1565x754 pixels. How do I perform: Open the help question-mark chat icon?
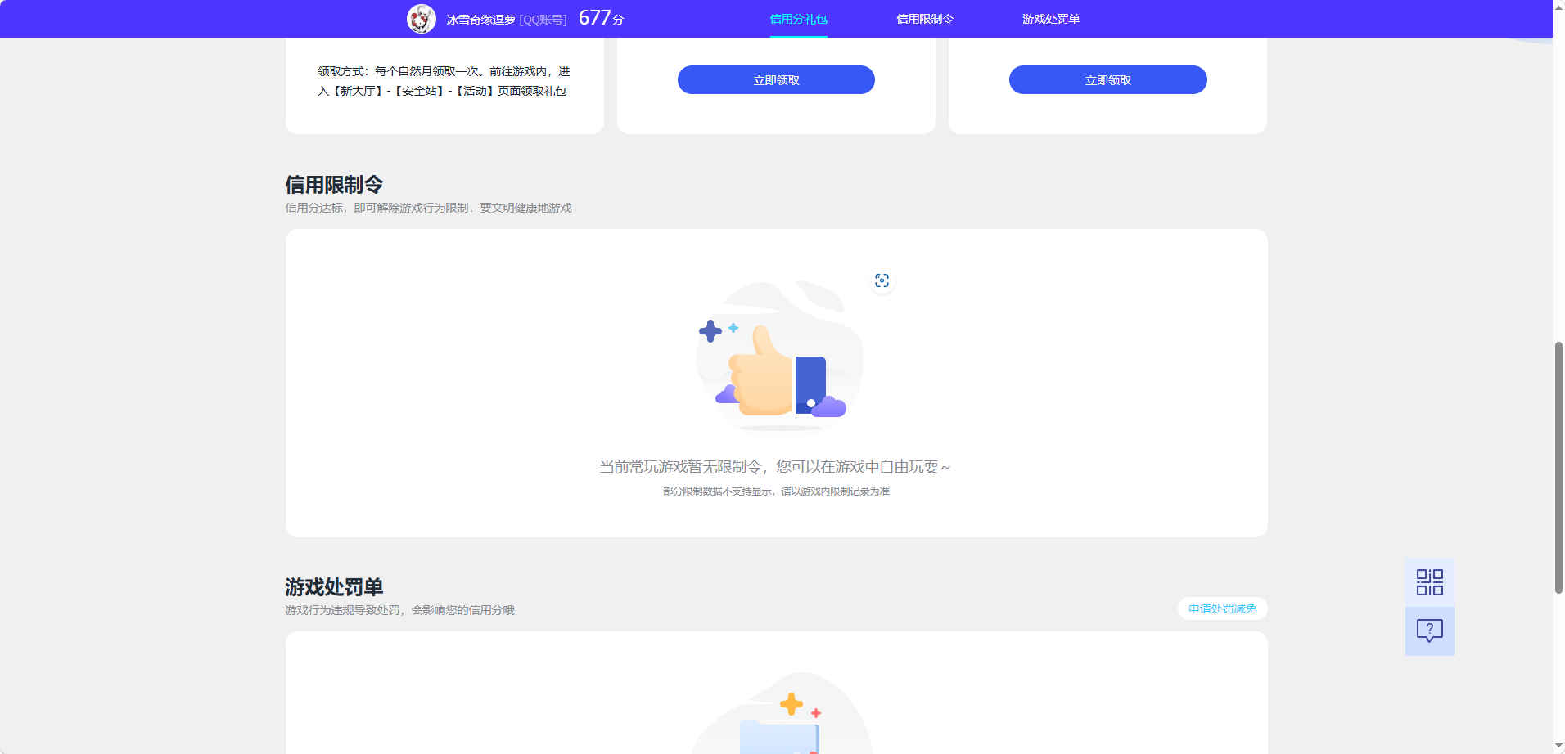[1429, 631]
